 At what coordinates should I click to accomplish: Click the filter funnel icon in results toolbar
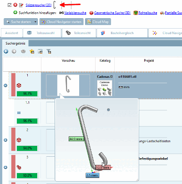49,51
